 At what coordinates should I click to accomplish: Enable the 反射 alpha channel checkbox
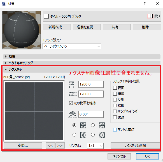(x=115, y=99)
